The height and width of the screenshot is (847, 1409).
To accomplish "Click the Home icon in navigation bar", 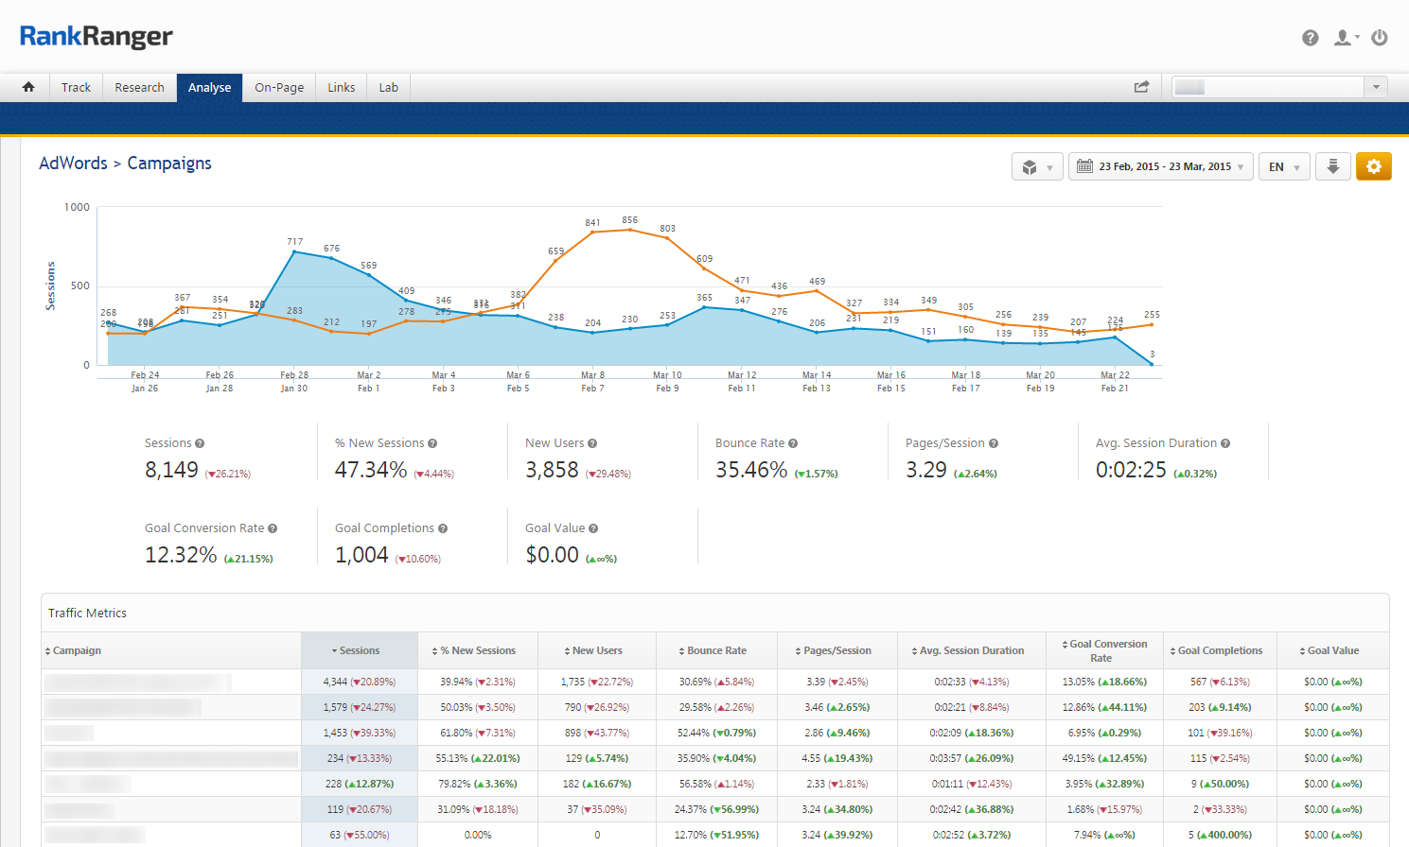I will [x=28, y=87].
